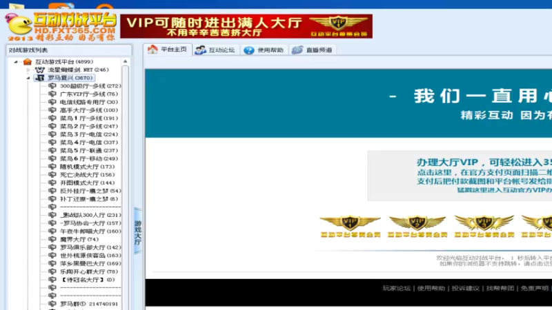Collapse the 互动游戏平台 root node
Screen dimensions: 552x310
(x=15, y=62)
